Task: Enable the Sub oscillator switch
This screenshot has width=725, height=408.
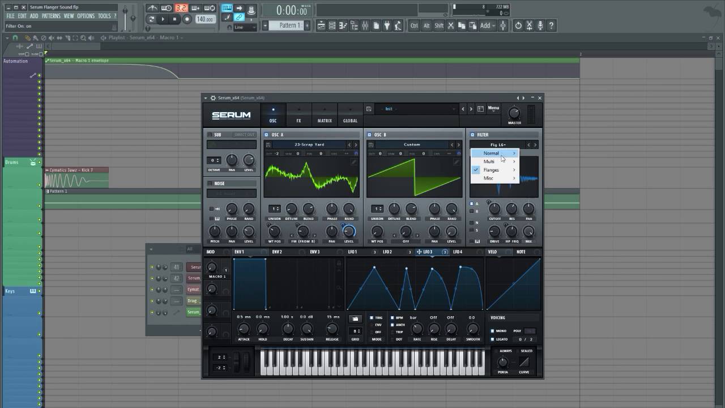Action: point(210,135)
